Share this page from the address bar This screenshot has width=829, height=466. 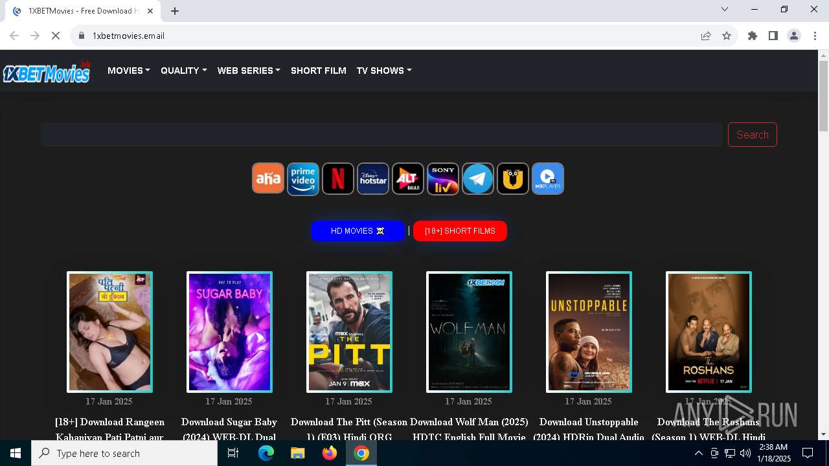pos(706,36)
